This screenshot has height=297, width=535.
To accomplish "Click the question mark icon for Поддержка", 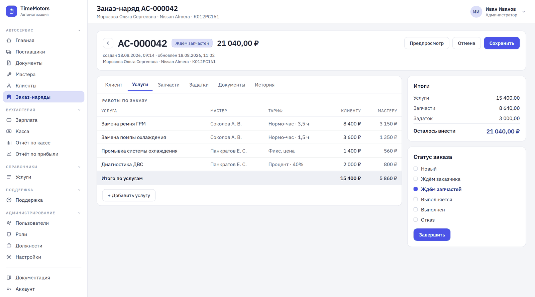I will coord(9,200).
